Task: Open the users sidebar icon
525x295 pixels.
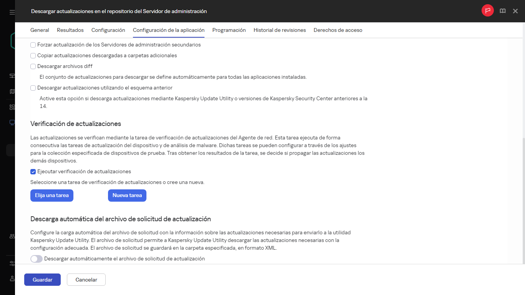Action: coord(12,236)
